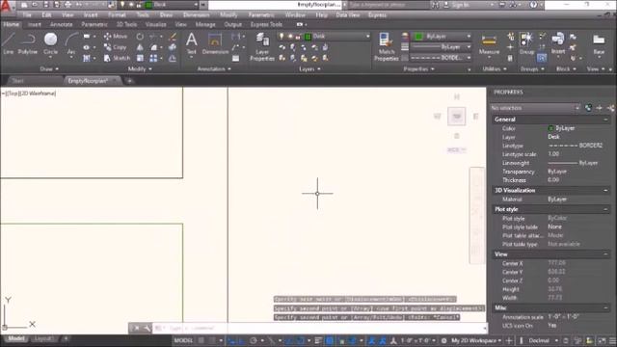Click the command line input field
Image resolution: width=617 pixels, height=347 pixels.
pyautogui.click(x=319, y=328)
